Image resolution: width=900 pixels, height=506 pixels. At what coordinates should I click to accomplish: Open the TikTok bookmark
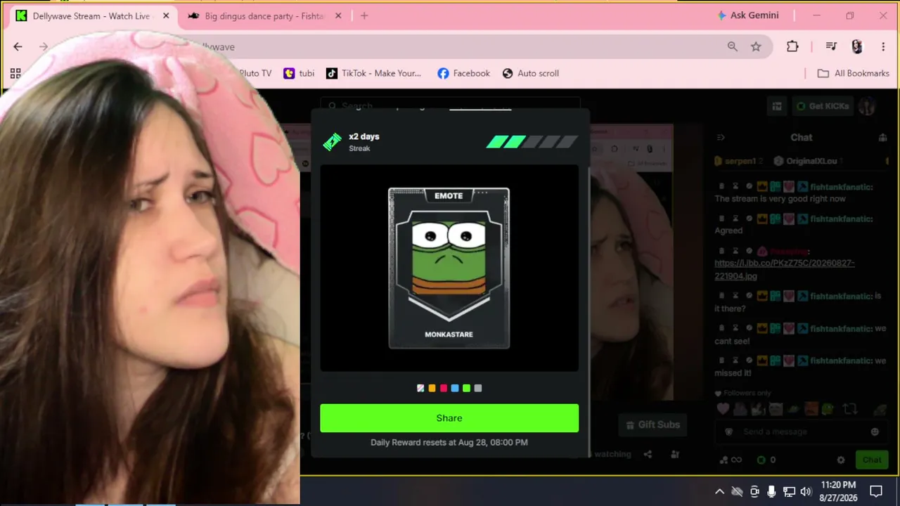[373, 73]
